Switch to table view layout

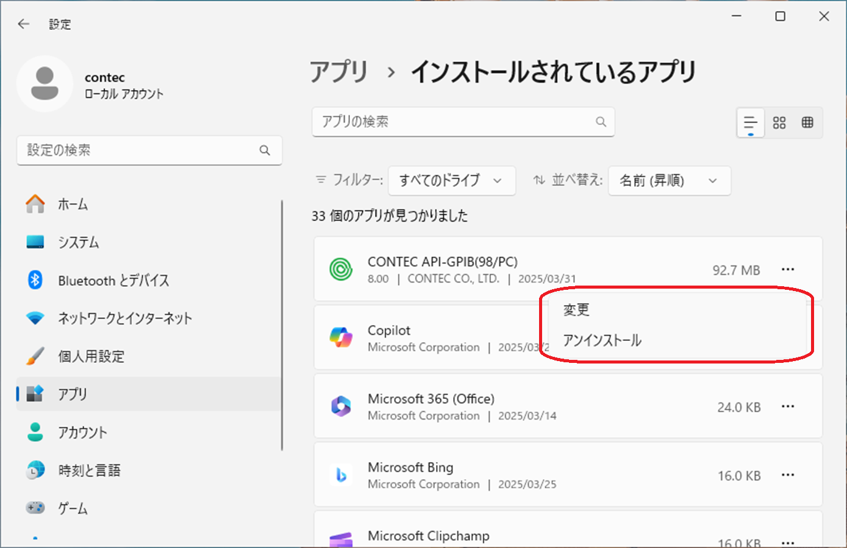[807, 122]
